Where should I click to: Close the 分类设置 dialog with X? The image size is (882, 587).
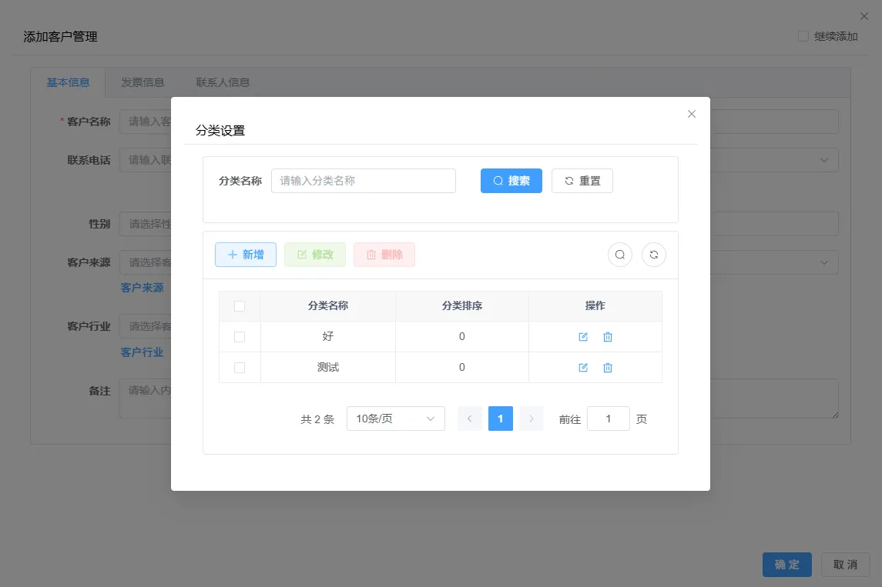click(x=692, y=114)
